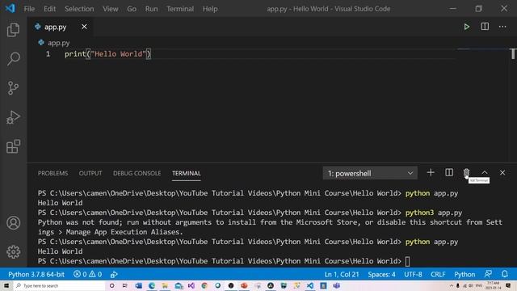Split the editor to the right
The image size is (517, 291).
pos(485,27)
